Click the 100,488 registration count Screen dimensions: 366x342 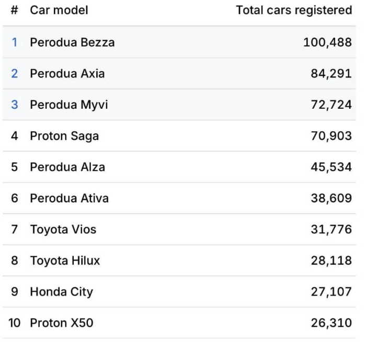(x=327, y=42)
